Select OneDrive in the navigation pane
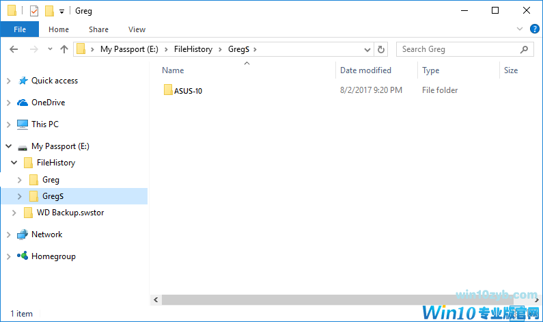Viewport: 543px width, 322px height. pyautogui.click(x=48, y=103)
